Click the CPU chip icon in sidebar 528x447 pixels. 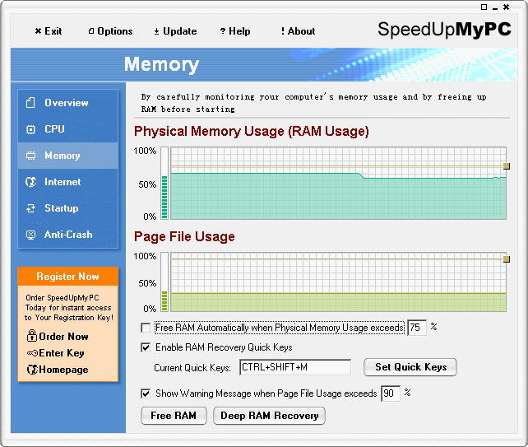click(x=30, y=129)
